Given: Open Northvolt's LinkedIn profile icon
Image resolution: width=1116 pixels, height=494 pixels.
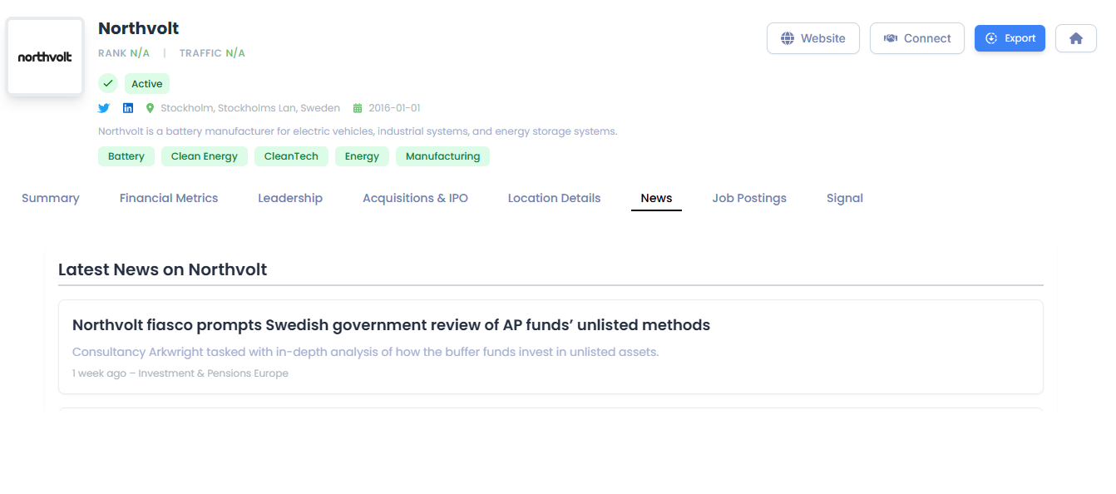Looking at the screenshot, I should [128, 108].
